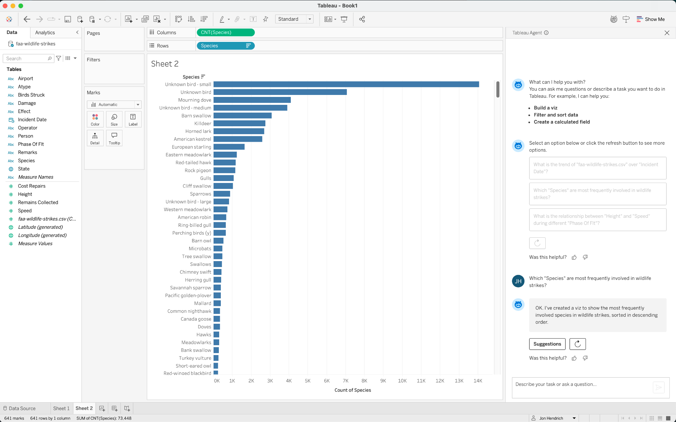This screenshot has width=676, height=422.
Task: Start Presentation Mode from the toolbar
Action: [x=344, y=19]
